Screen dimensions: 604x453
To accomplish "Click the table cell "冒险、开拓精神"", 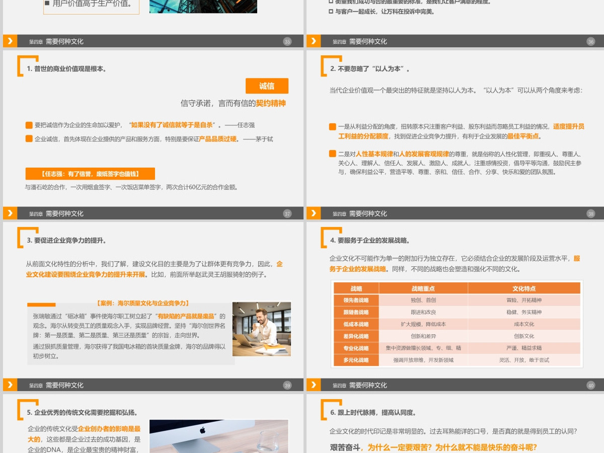I will click(x=524, y=300).
